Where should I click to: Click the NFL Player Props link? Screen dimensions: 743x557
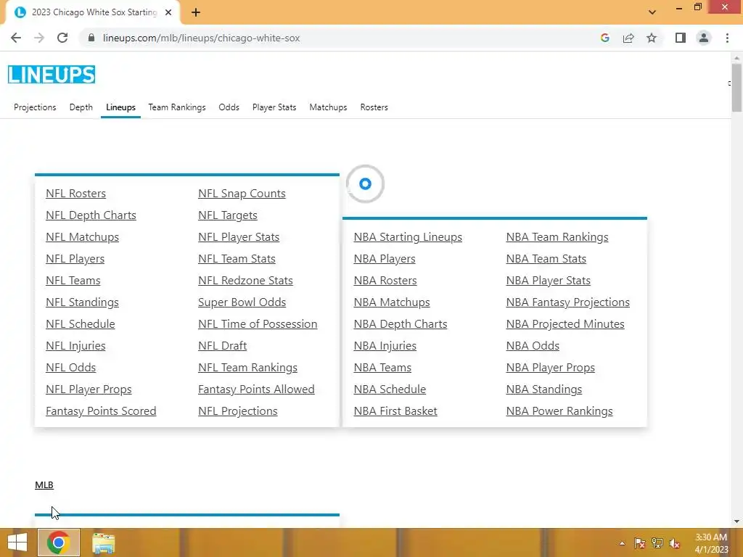[89, 389]
